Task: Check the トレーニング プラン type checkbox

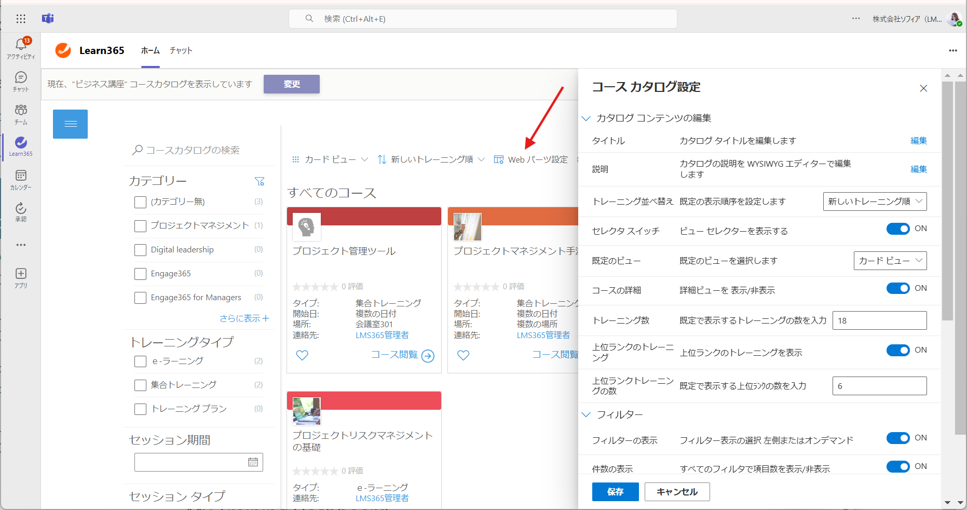Action: point(140,409)
